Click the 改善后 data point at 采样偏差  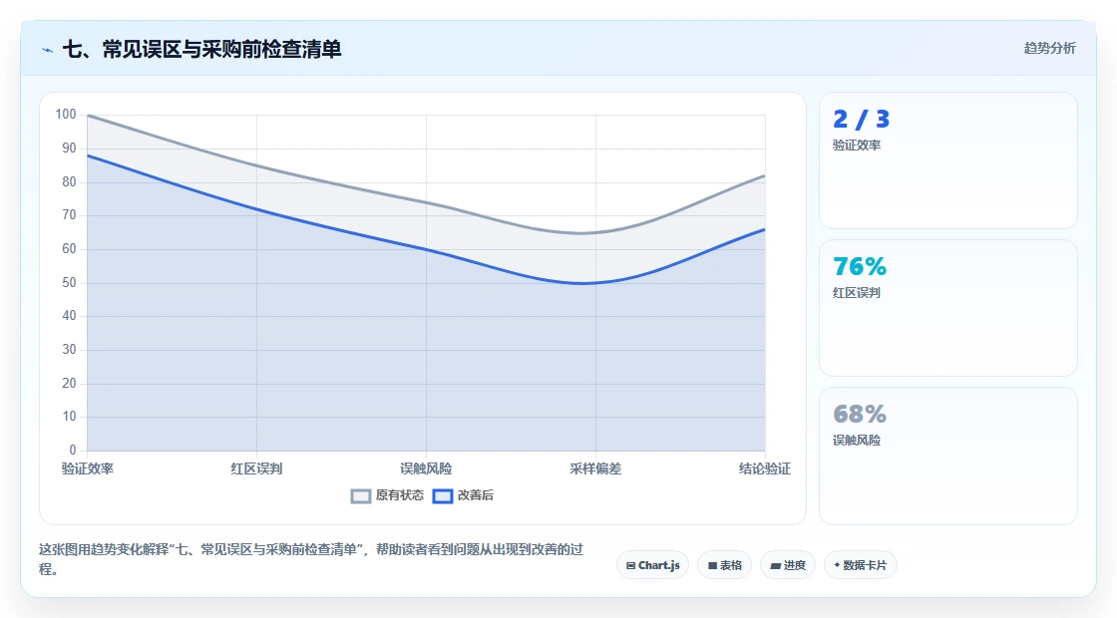(595, 283)
